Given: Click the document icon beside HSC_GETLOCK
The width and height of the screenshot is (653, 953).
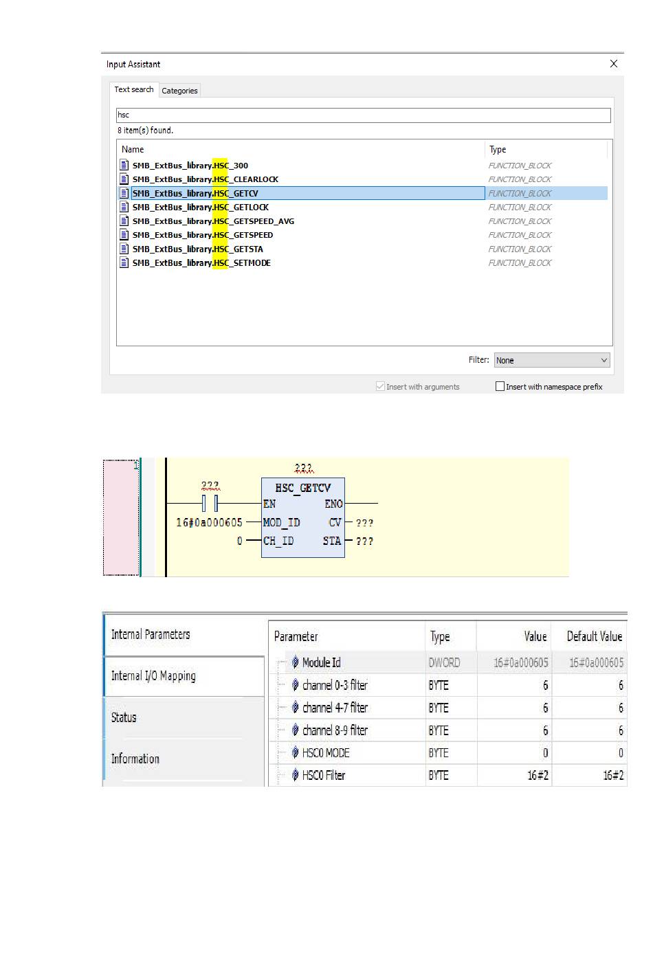Looking at the screenshot, I should pos(124,207).
